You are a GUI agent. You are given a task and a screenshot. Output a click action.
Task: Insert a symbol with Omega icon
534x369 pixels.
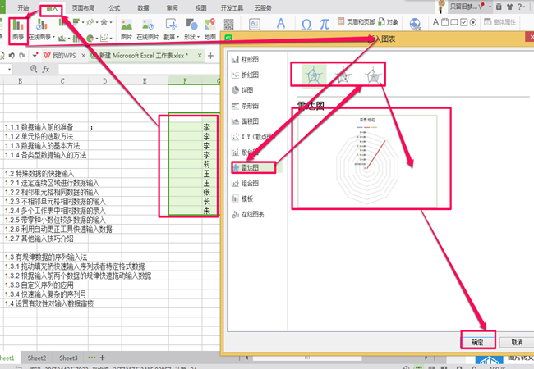(x=306, y=25)
